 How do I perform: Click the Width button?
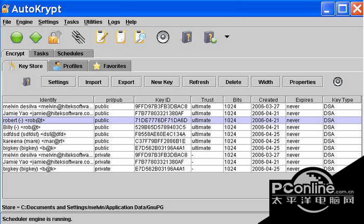(266, 82)
